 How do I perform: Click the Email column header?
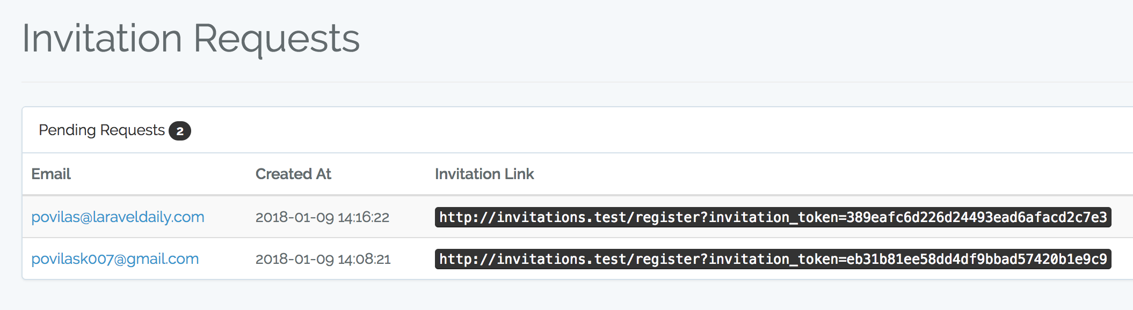[x=51, y=174]
